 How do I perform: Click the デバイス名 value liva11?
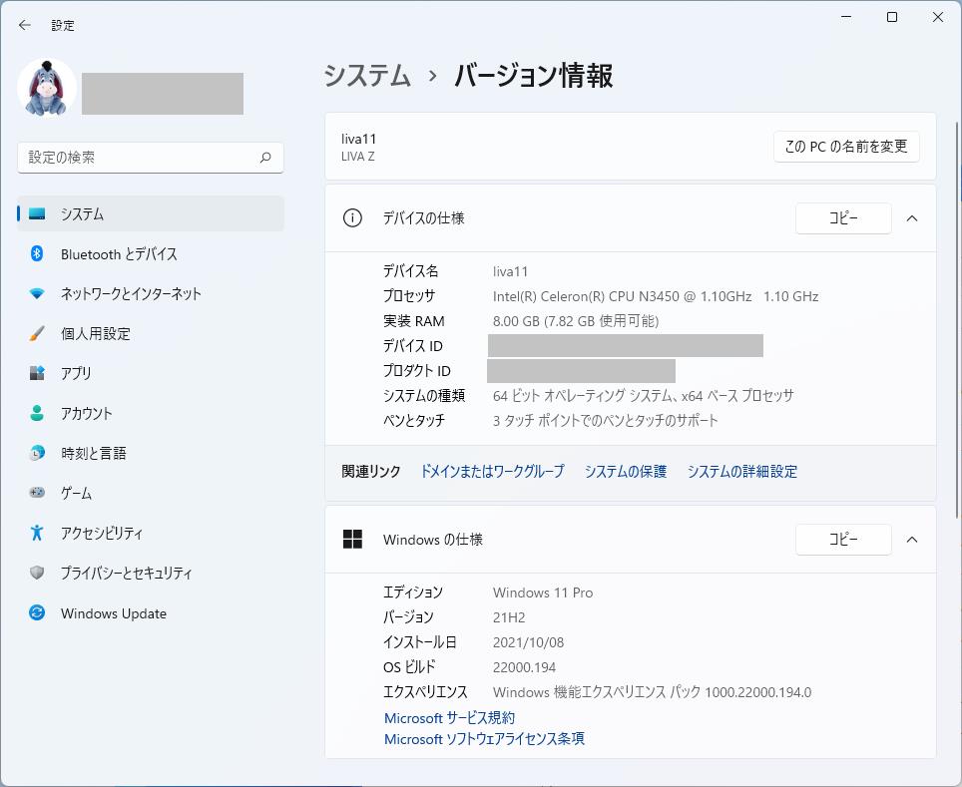point(510,271)
